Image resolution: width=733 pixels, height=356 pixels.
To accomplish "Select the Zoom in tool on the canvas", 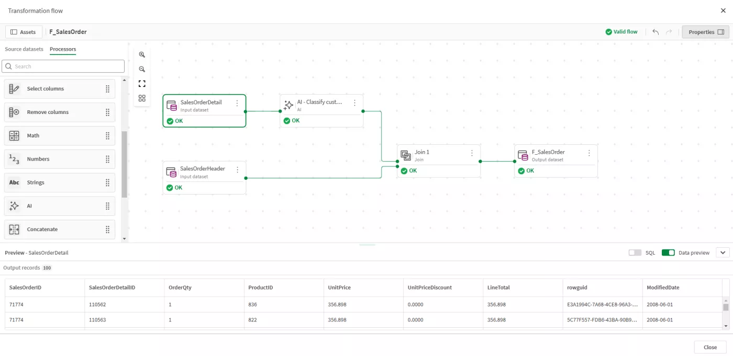I will (x=142, y=54).
